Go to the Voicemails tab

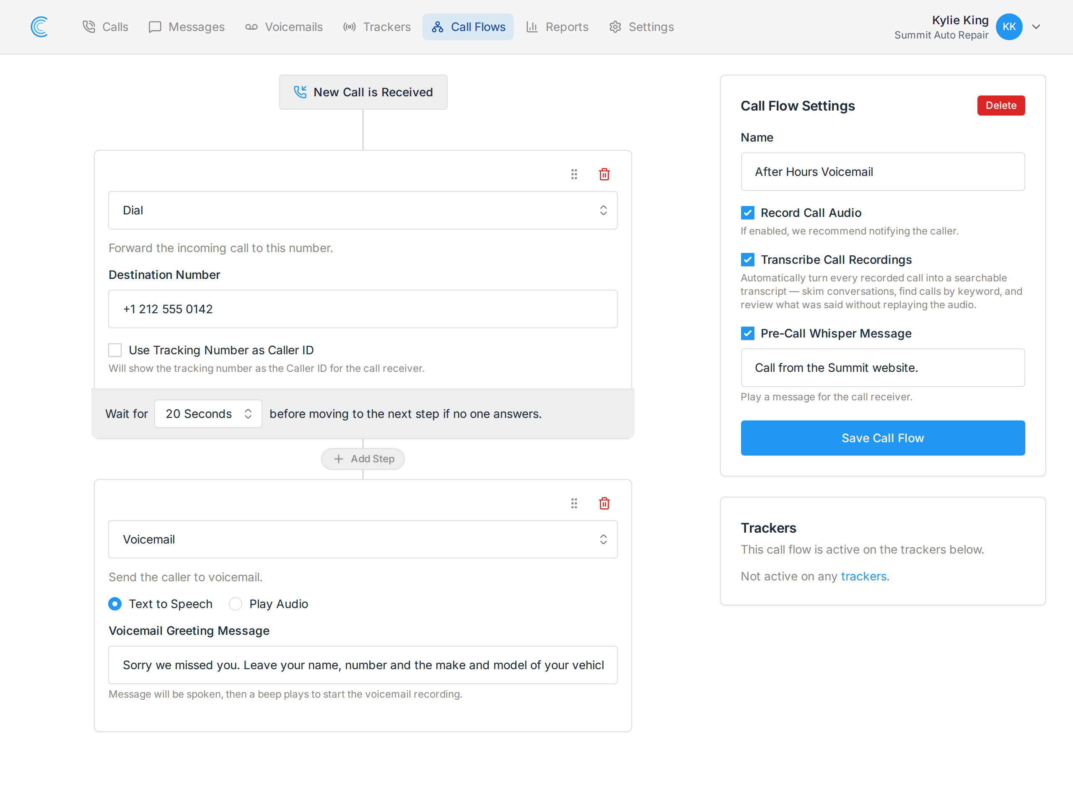coord(284,27)
